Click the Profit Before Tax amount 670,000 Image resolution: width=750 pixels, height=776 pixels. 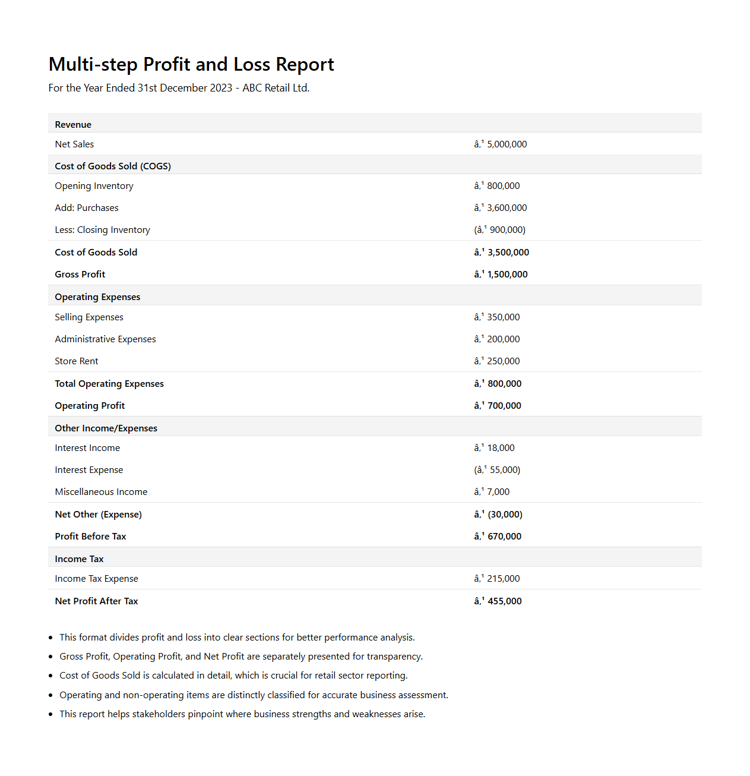coord(498,537)
